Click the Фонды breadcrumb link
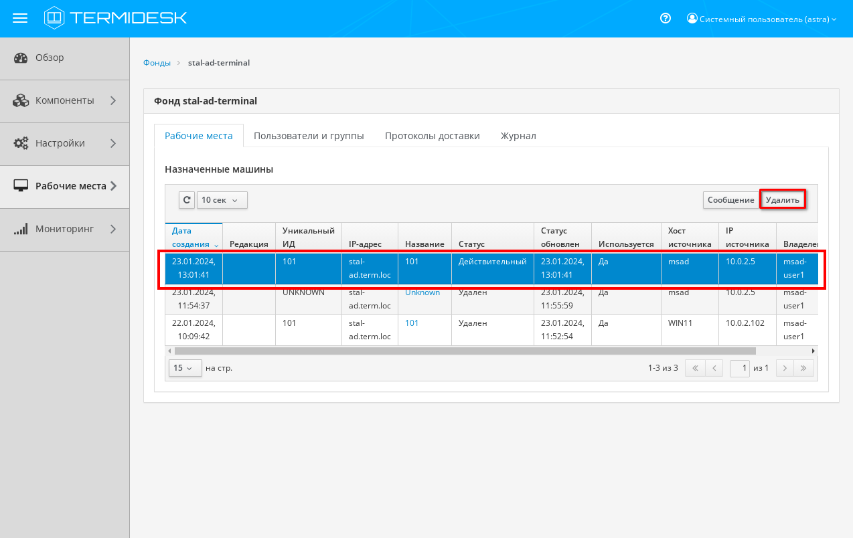This screenshot has width=853, height=538. pyautogui.click(x=157, y=63)
